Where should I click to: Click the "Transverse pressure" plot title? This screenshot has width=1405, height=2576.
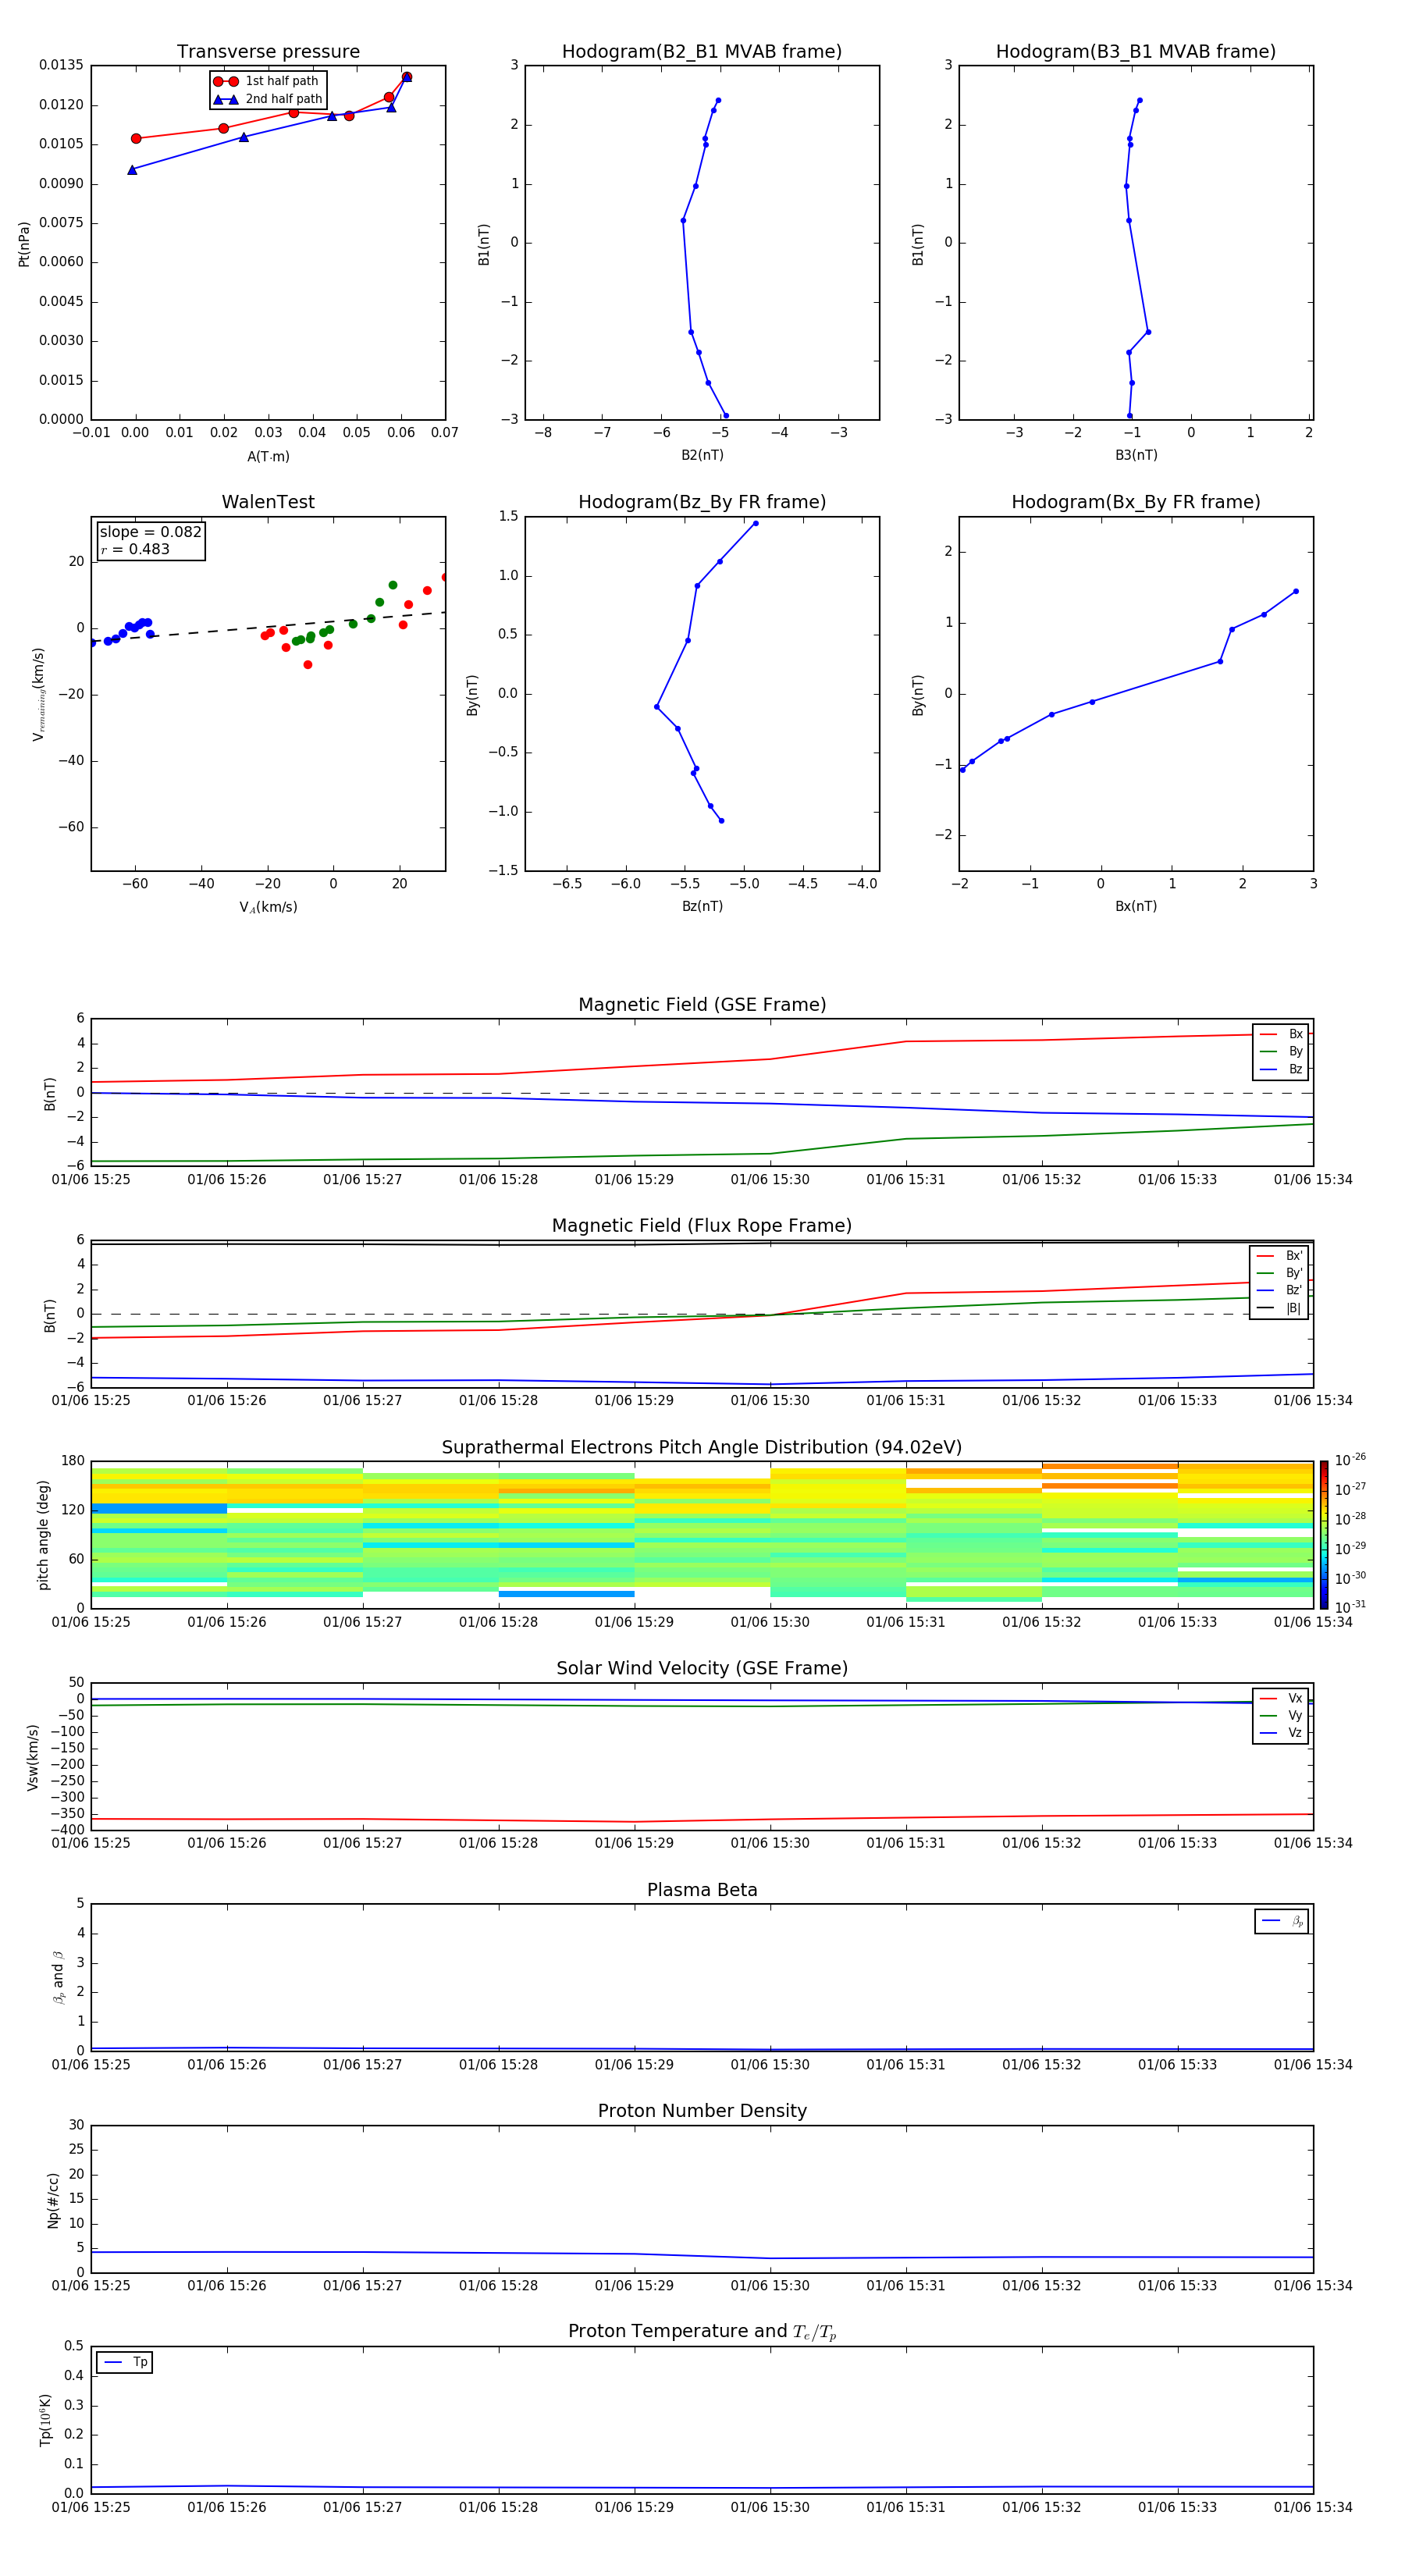(268, 52)
